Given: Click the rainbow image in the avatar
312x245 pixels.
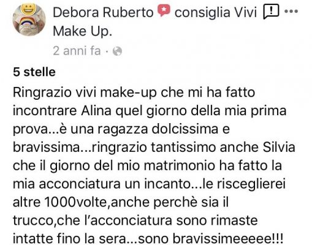Looking at the screenshot, I should [x=29, y=23].
